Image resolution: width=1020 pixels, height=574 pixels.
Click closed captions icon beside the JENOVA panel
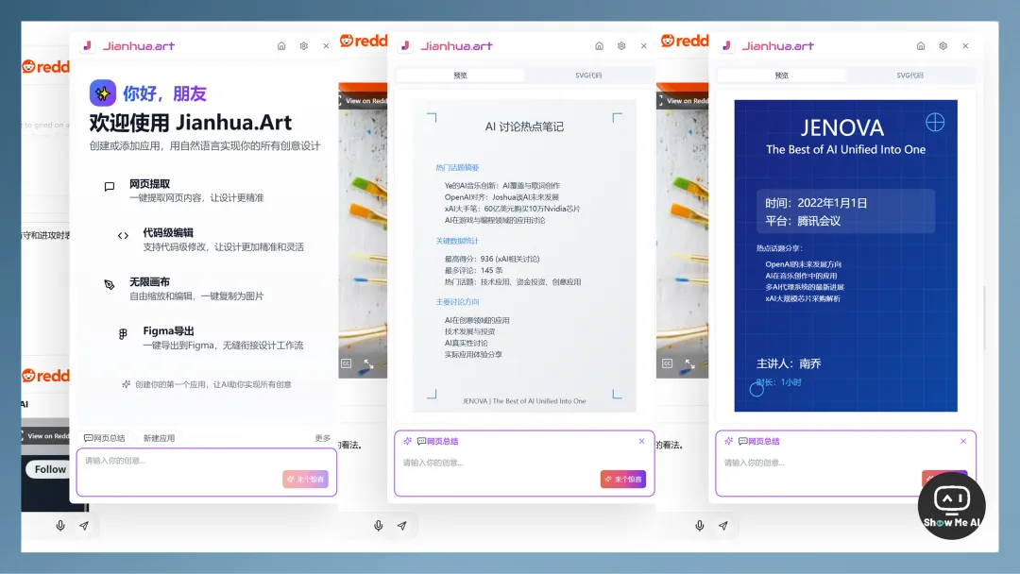tap(668, 364)
